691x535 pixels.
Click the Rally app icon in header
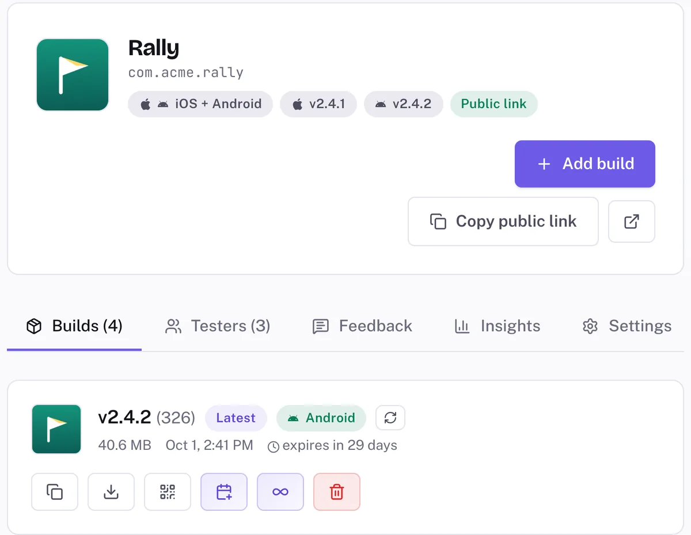point(73,75)
